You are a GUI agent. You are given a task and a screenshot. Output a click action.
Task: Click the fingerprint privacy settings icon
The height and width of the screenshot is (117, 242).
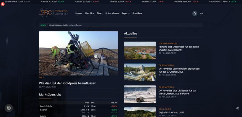tap(9, 108)
